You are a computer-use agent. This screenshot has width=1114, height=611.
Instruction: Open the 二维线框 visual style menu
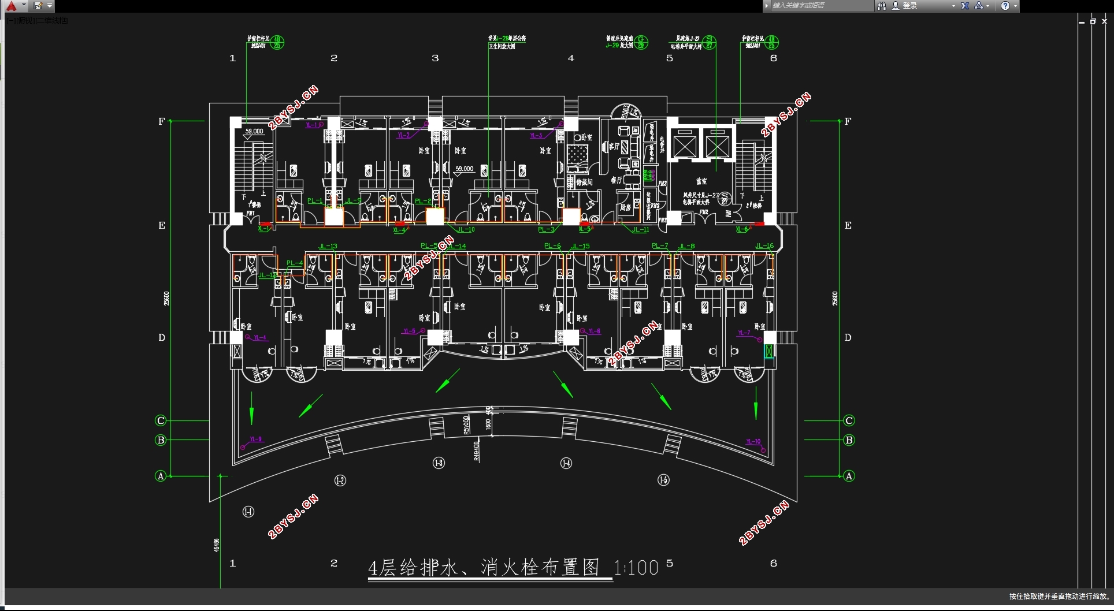click(x=51, y=20)
